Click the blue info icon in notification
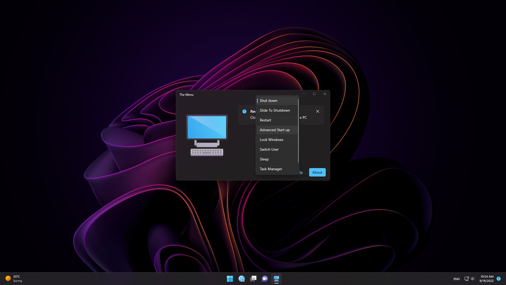This screenshot has height=285, width=506. coord(244,111)
